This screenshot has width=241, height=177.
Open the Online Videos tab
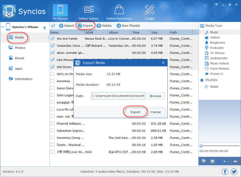point(88,13)
